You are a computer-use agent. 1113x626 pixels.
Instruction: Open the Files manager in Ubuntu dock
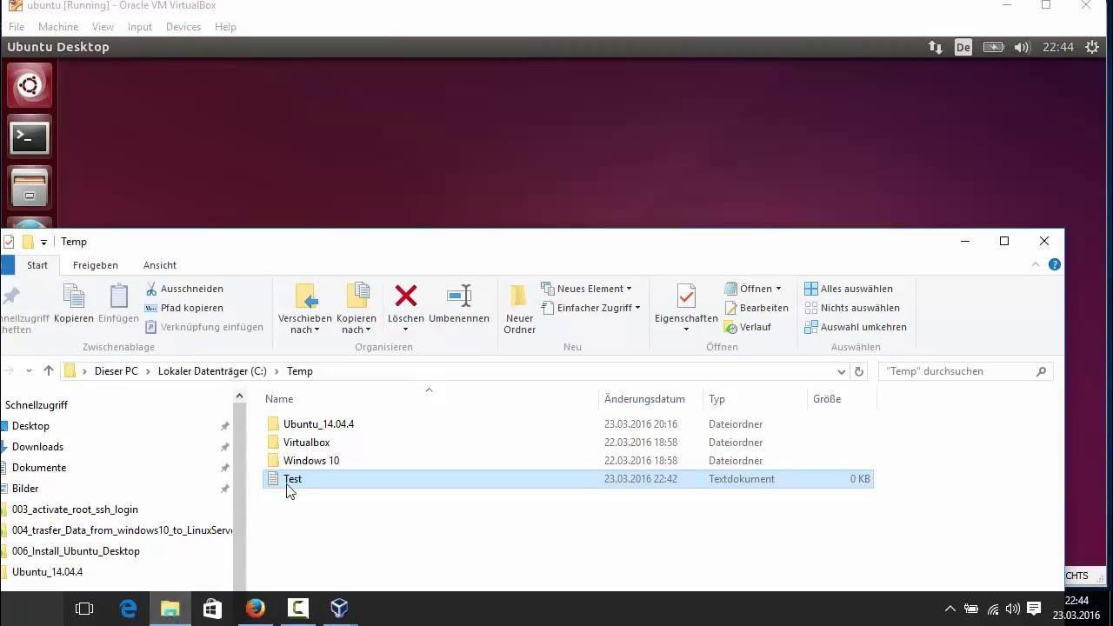(x=30, y=187)
